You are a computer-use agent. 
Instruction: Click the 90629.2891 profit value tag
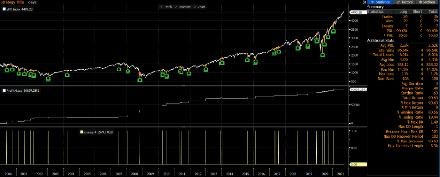coord(358,89)
